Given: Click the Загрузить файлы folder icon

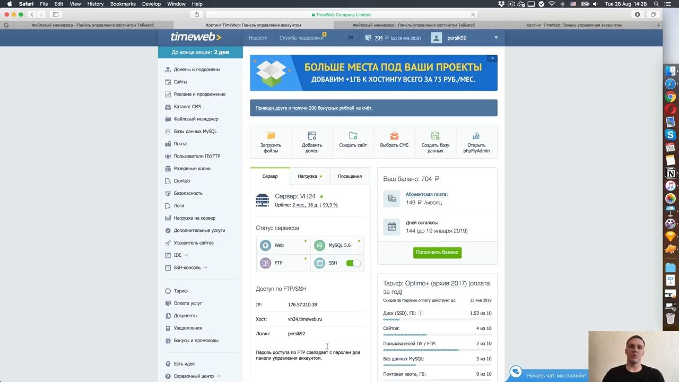Looking at the screenshot, I should tap(271, 135).
